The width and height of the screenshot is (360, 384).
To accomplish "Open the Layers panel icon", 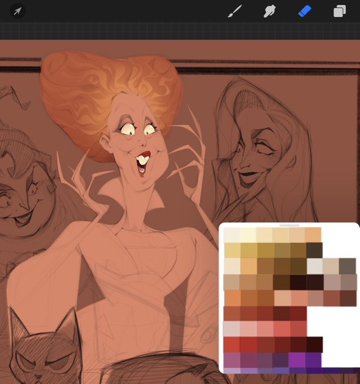I will click(x=340, y=11).
